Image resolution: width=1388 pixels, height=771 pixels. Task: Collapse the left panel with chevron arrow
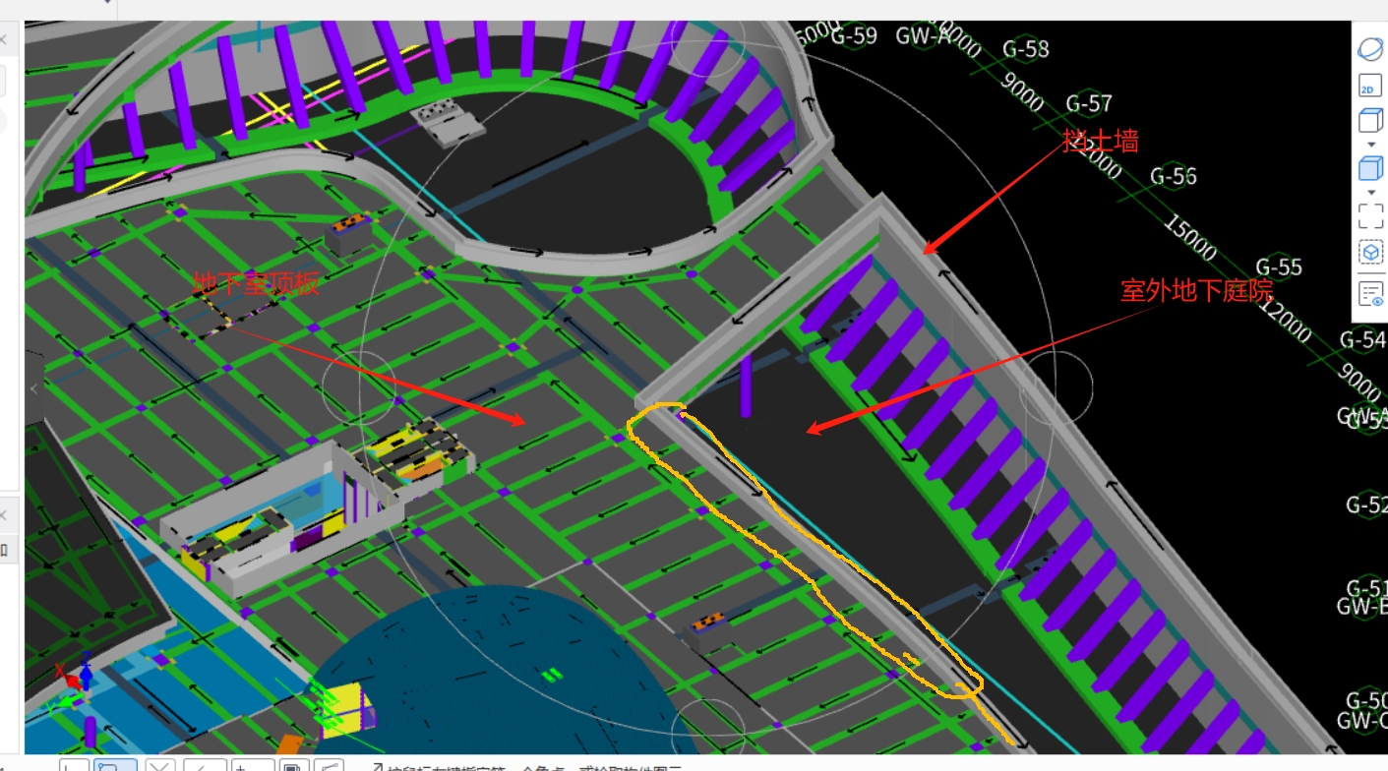click(x=33, y=388)
